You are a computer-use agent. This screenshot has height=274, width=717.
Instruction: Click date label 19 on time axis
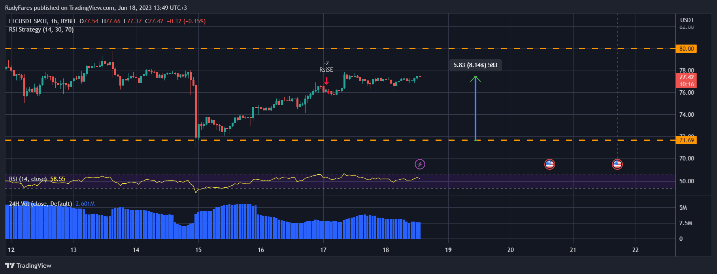448,250
